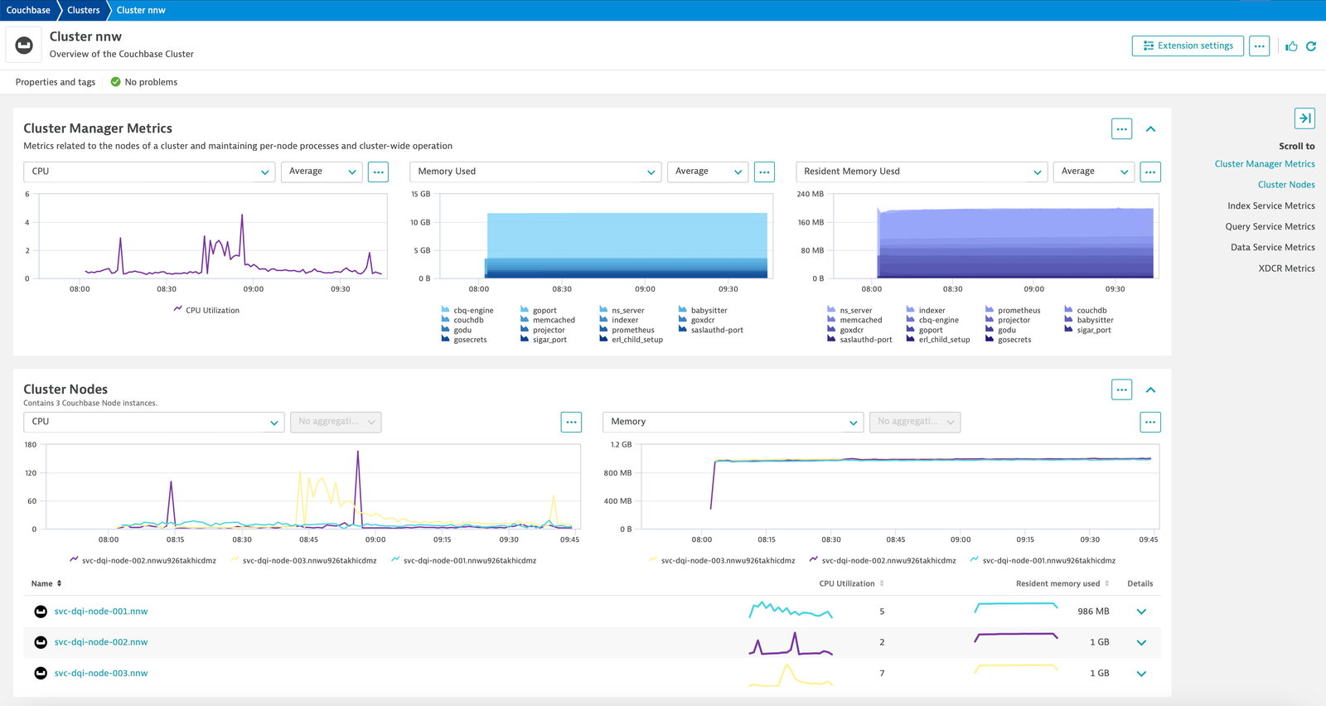Screen dimensions: 1326x706
Task: Open svc-dqi-node-003.nnw node link
Action: click(101, 673)
